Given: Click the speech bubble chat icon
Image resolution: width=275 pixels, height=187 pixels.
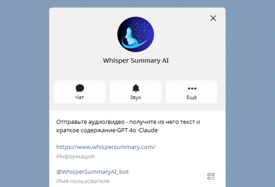Looking at the screenshot, I should point(80,88).
